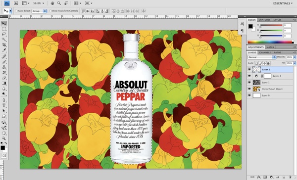Switch to the Swatches tab
The width and height of the screenshot is (297, 180).
pos(264,20)
